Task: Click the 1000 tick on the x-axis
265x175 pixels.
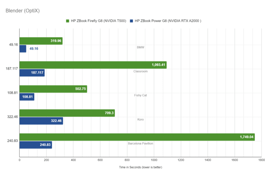Action: (x=154, y=160)
